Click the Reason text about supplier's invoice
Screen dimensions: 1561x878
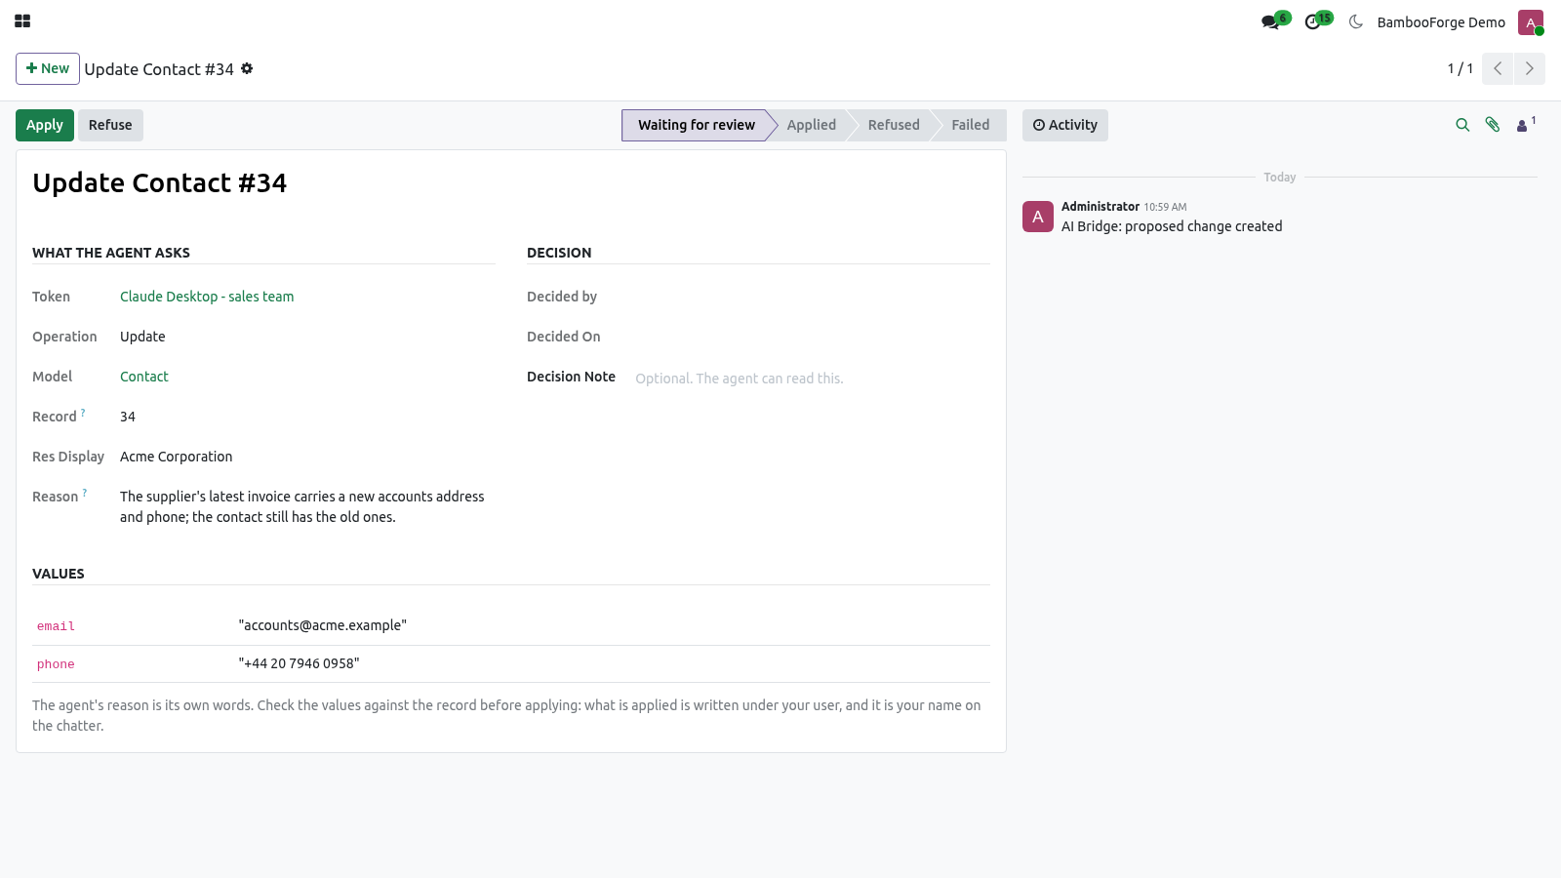point(302,506)
